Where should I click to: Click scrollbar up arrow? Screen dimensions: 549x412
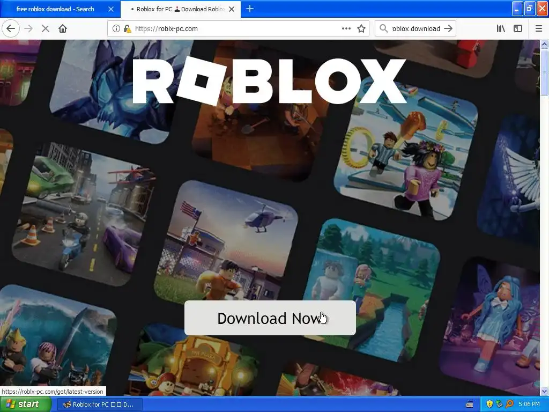pos(544,44)
